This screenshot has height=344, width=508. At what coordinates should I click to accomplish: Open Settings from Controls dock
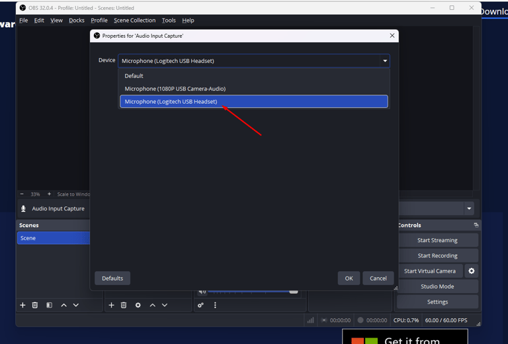pos(437,302)
